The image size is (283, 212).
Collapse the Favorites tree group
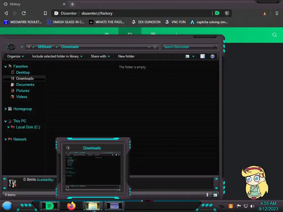coord(6,67)
